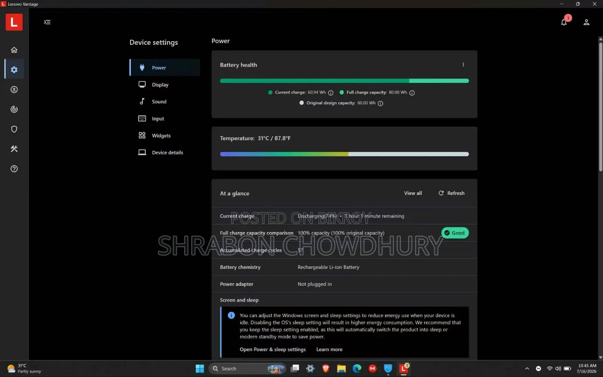Launch Brave browser from taskbar
The height and width of the screenshot is (377, 603).
tap(326, 368)
